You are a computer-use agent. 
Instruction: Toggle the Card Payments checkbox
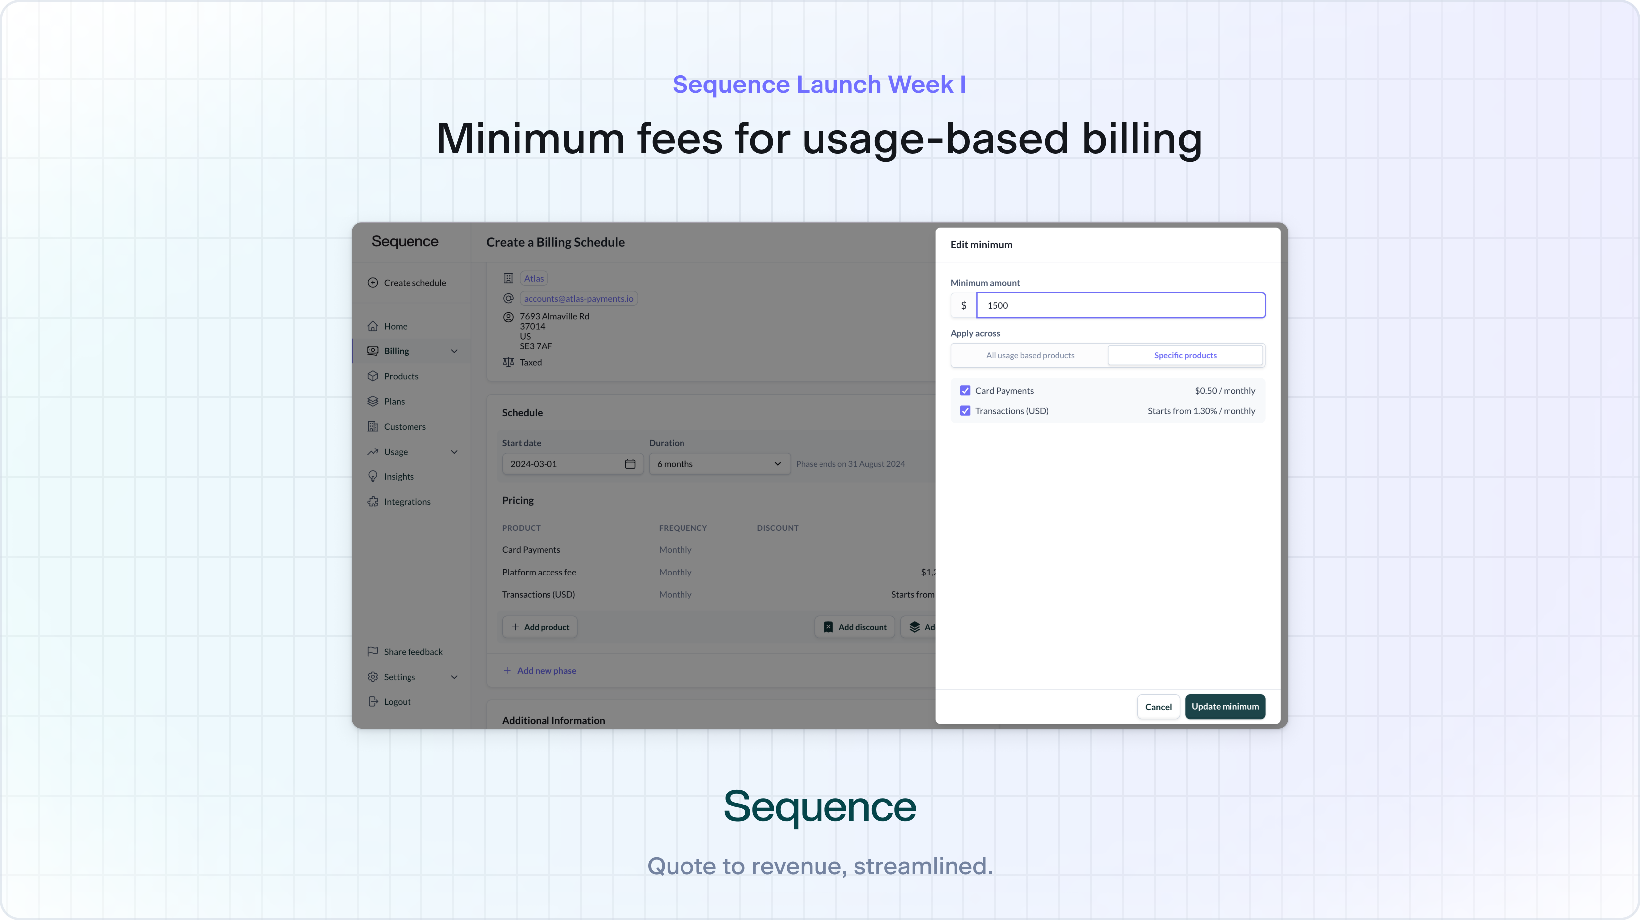[965, 391]
